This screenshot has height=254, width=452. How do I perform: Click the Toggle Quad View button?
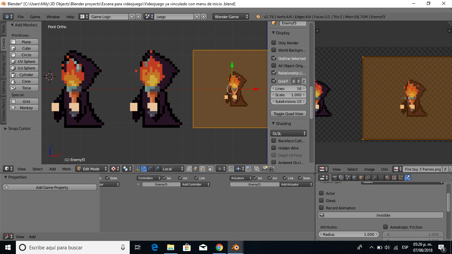[289, 113]
